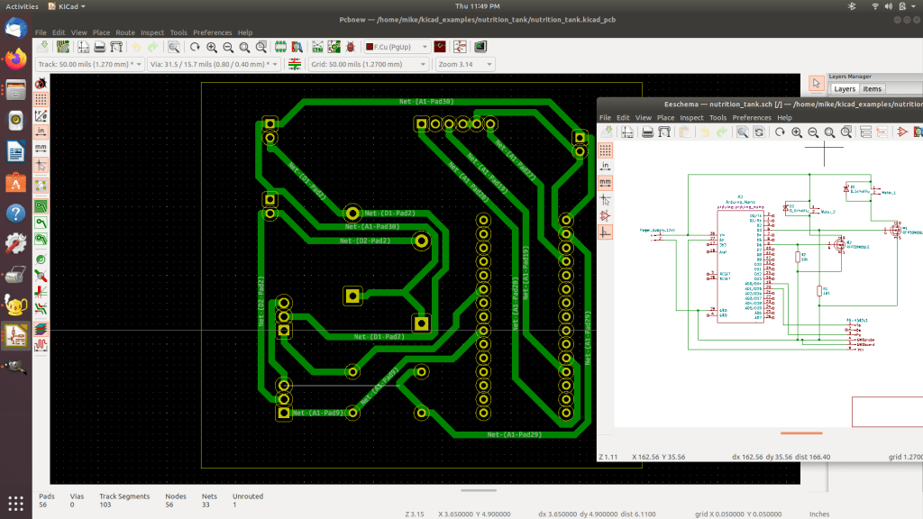Run the Design Rules Check bug icon
The width and height of the screenshot is (923, 519).
350,46
